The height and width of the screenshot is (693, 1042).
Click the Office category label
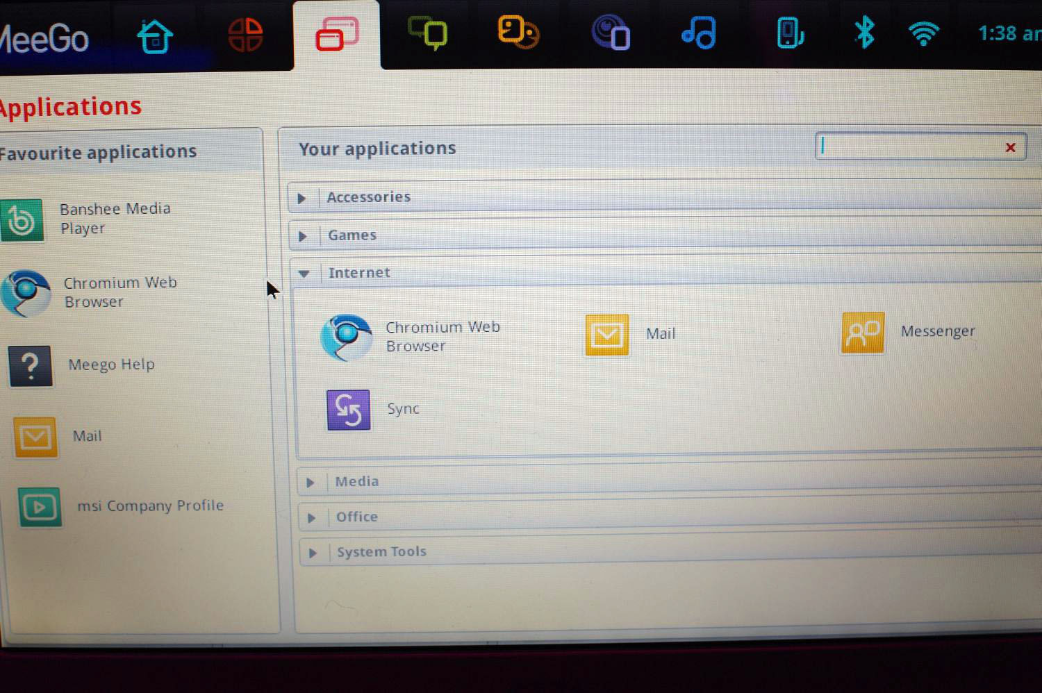click(x=357, y=517)
